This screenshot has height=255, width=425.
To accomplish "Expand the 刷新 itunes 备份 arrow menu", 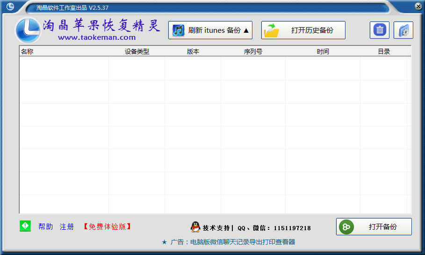I will [246, 30].
